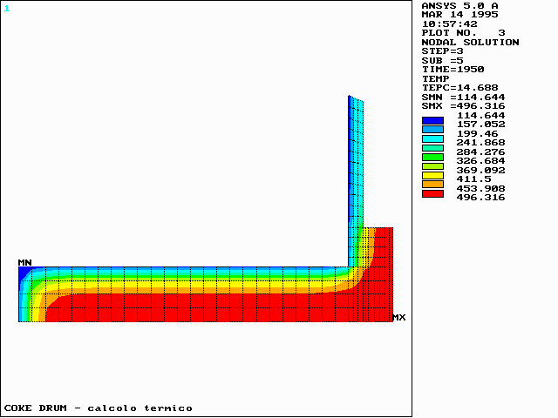Click the 'TIME=1950' text

tap(453, 70)
